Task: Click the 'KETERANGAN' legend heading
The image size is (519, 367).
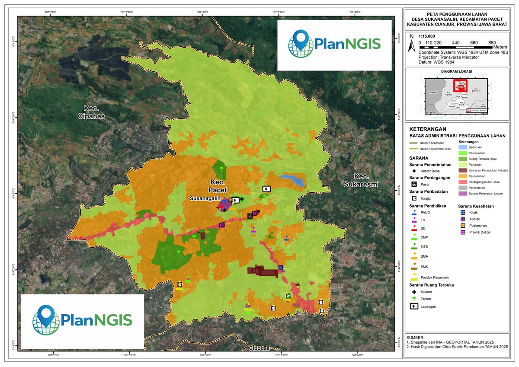Action: [x=427, y=129]
